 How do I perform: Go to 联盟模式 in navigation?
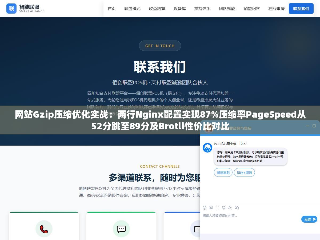(x=132, y=9)
